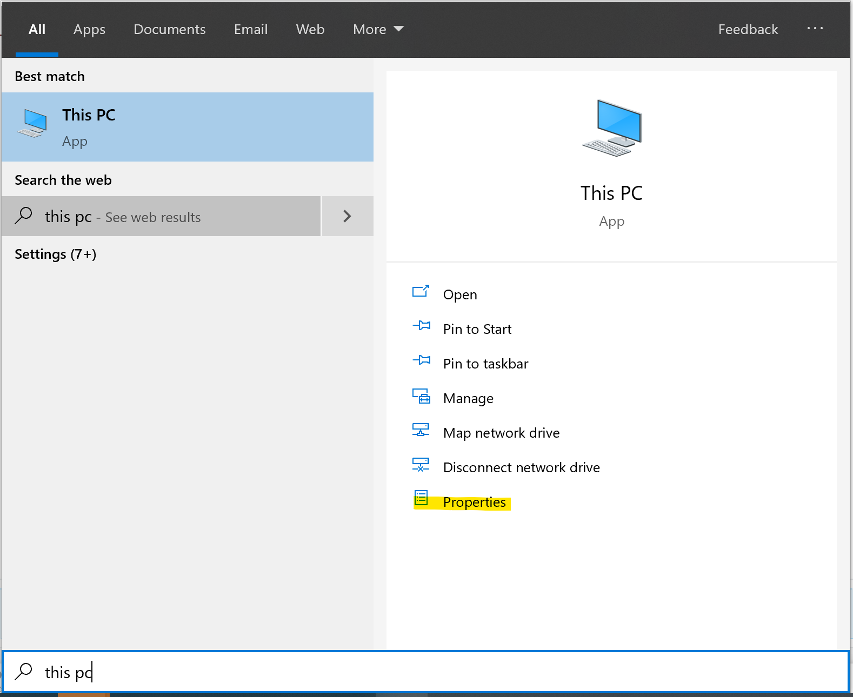Viewport: 853px width, 697px height.
Task: Switch to the Documents tab
Action: [170, 29]
